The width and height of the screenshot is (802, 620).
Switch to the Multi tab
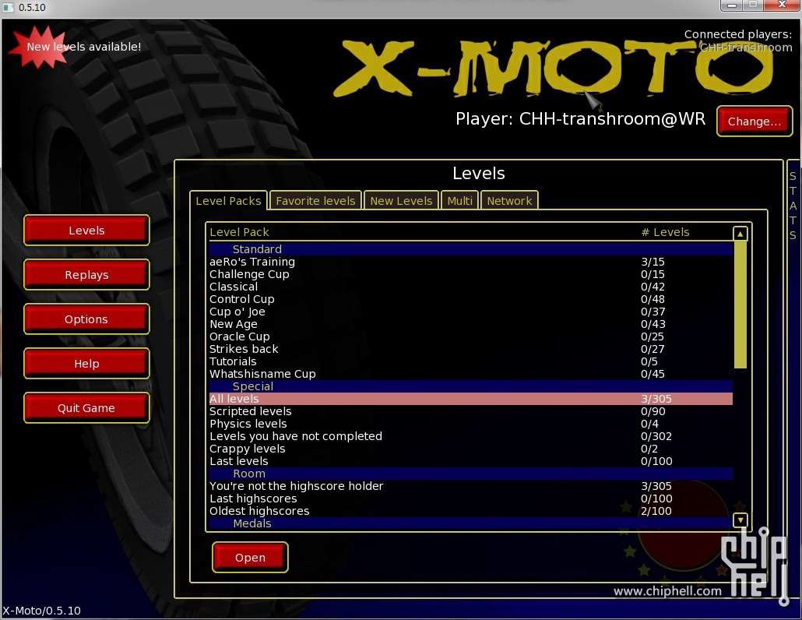click(x=459, y=200)
